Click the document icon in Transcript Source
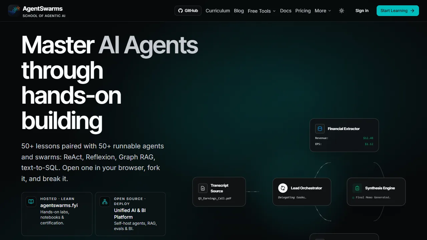 click(203, 188)
